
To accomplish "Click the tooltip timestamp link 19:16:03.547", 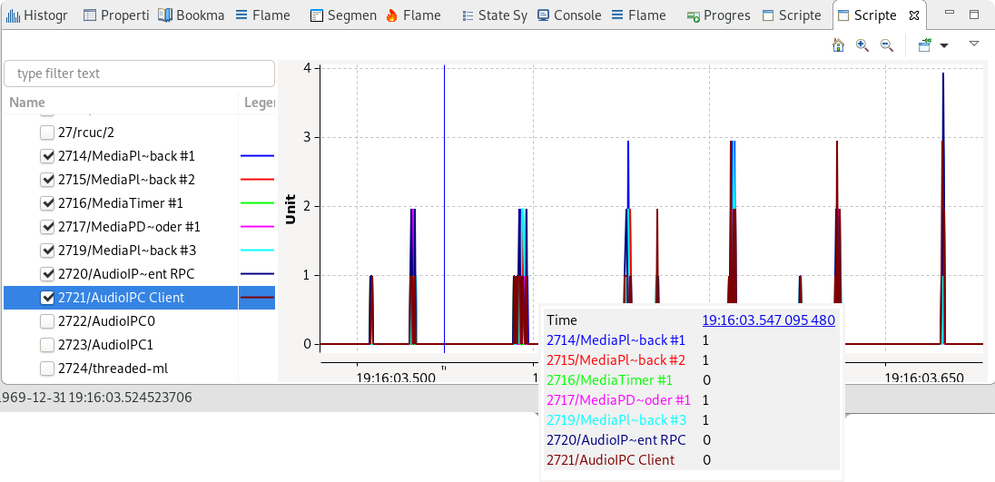I will point(768,320).
